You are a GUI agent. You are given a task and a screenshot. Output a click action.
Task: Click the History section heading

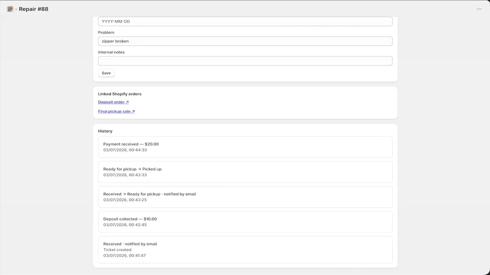coord(105,131)
